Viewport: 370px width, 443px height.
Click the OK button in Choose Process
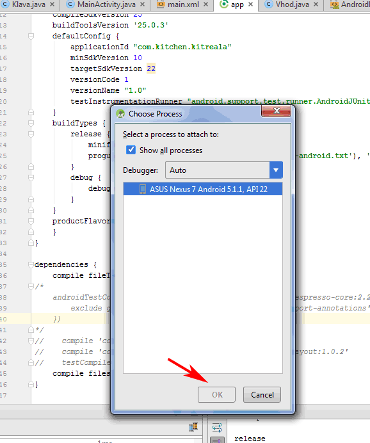216,394
